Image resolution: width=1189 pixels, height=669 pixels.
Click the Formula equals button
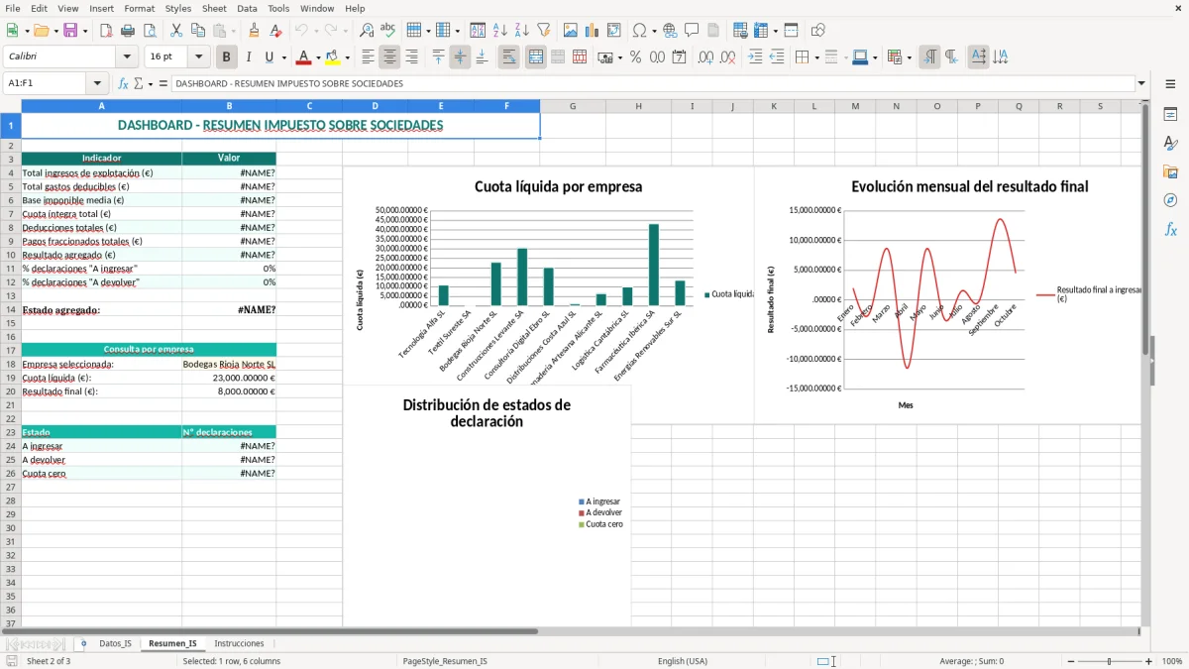point(162,83)
